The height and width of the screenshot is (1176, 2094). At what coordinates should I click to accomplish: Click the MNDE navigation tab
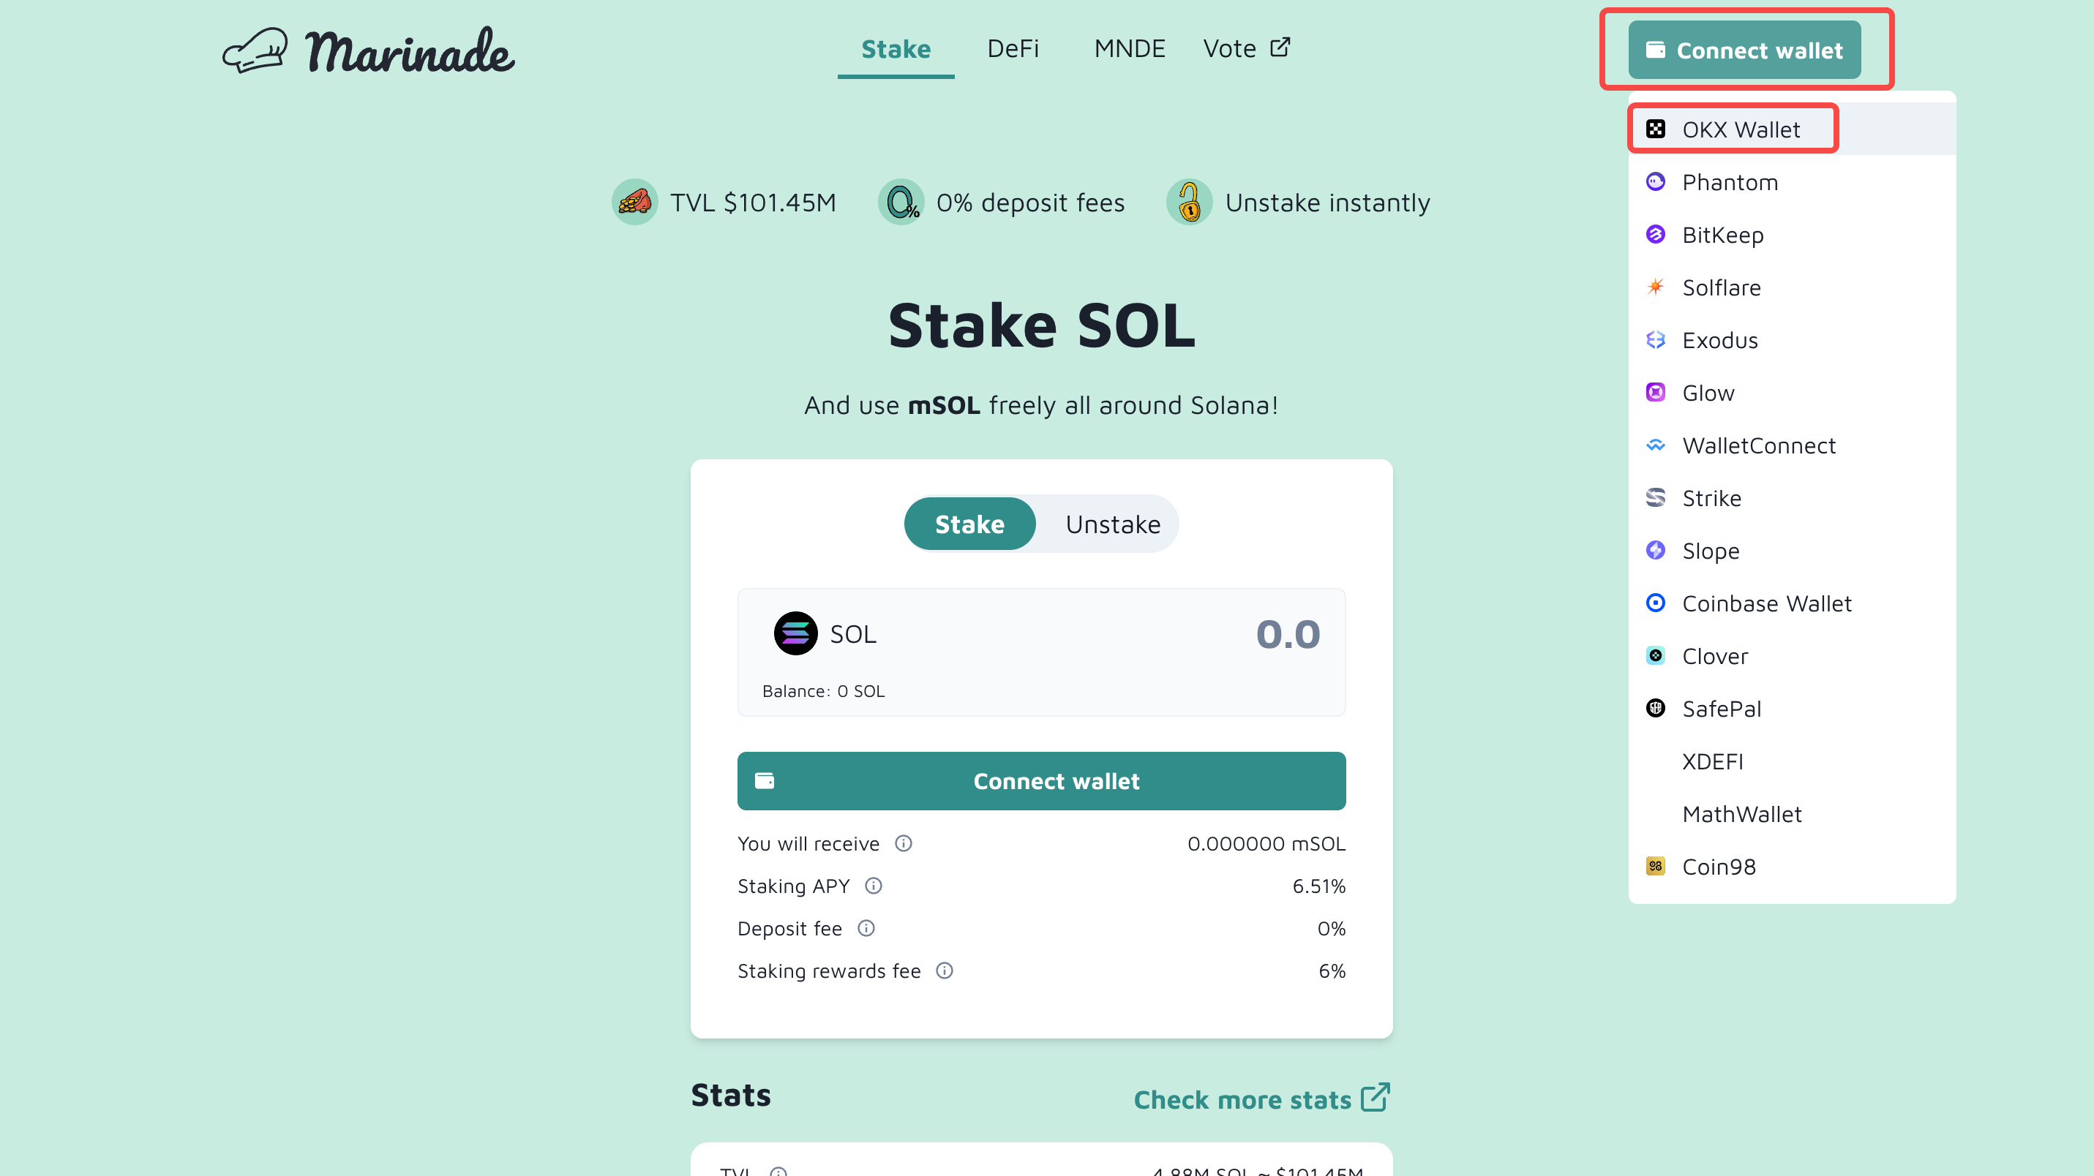click(1129, 48)
